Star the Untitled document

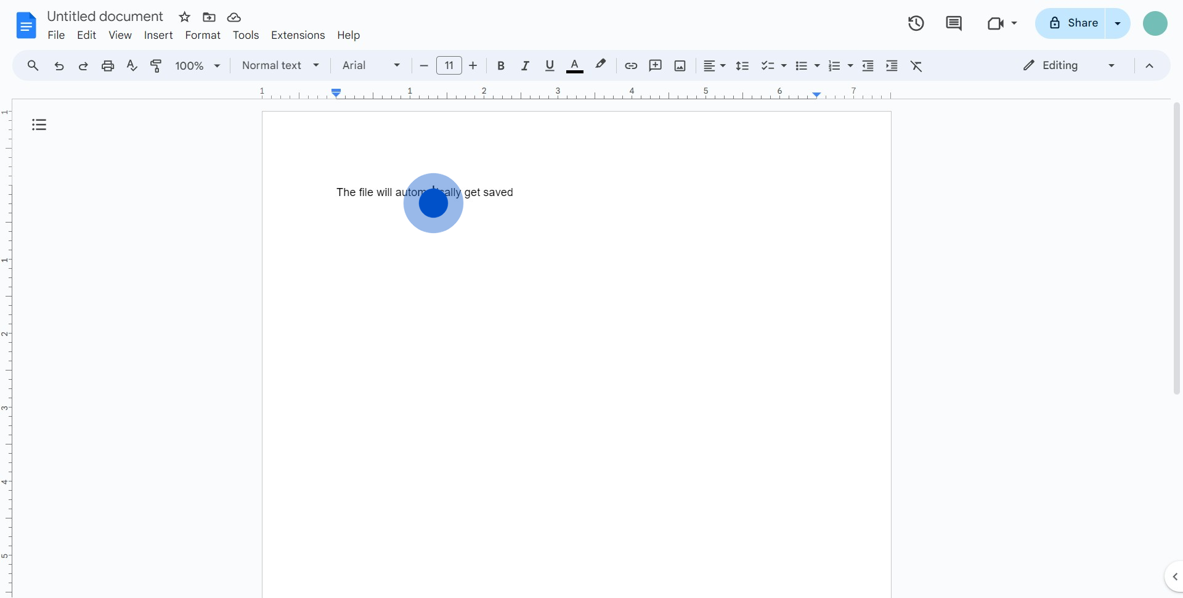(x=184, y=17)
